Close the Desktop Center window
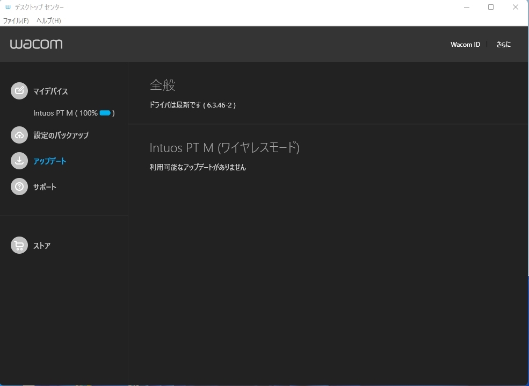Viewport: 529px width, 386px height. [516, 7]
